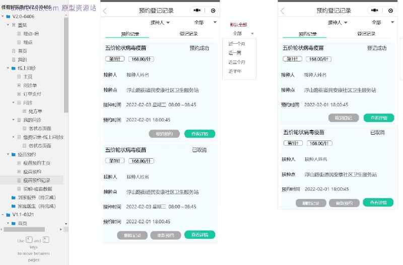Click 查看详情 on right phone 已取消 card
The height and width of the screenshot is (265, 403).
(378, 203)
